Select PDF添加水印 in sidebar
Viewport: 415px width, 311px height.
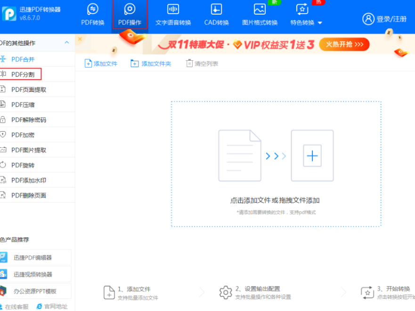tap(37, 180)
